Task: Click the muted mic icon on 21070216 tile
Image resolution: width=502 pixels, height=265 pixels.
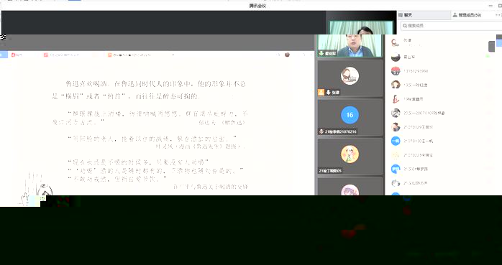Action: (x=321, y=131)
